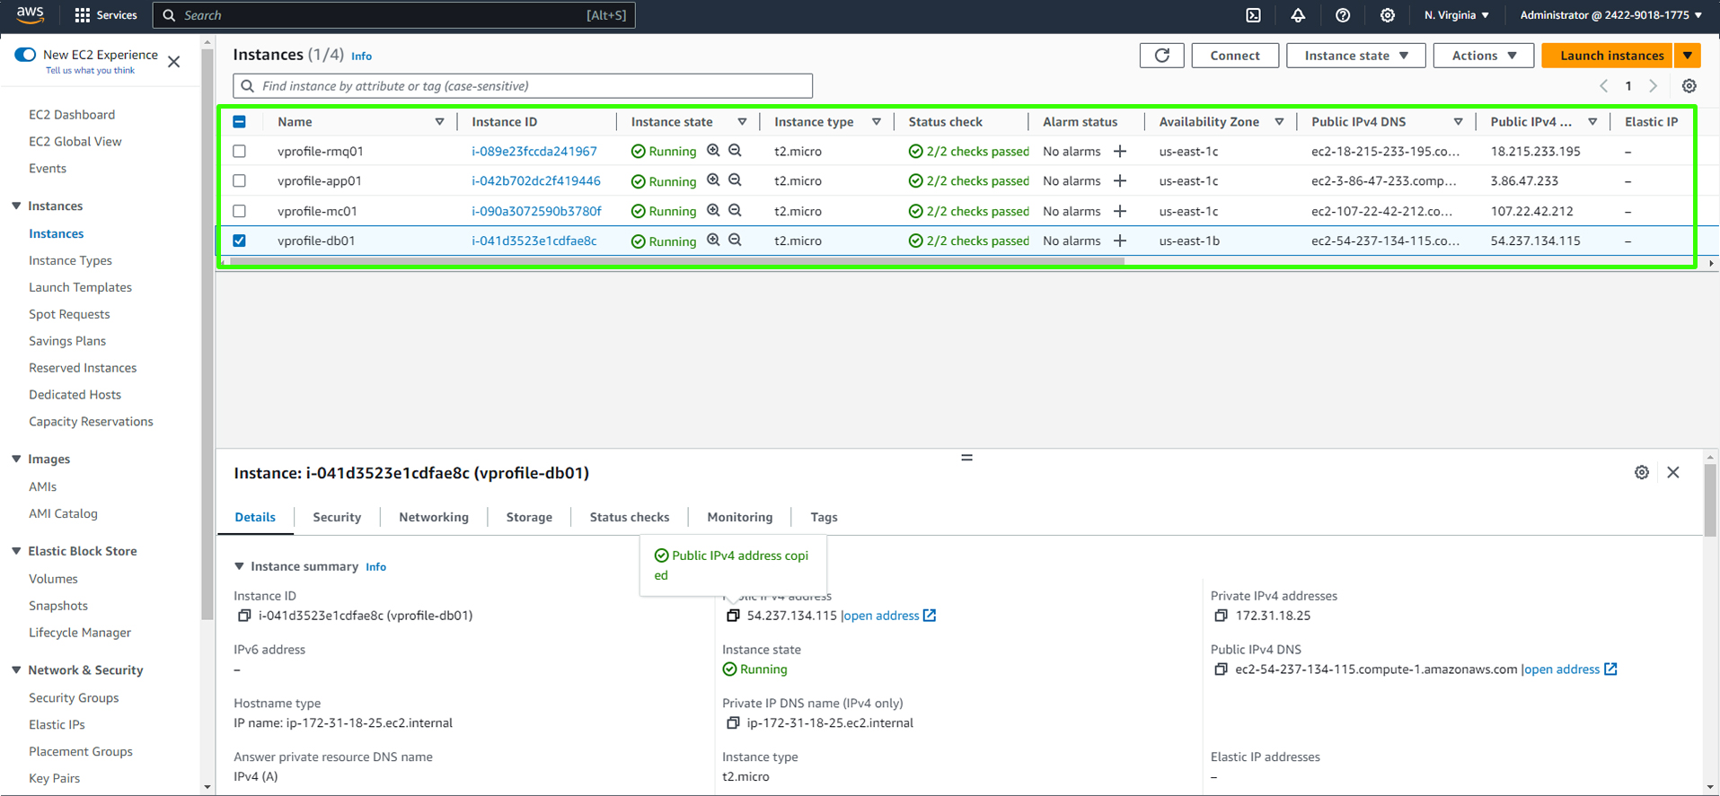Zoom out filter for vprofile-mc01 state
Image resolution: width=1720 pixels, height=796 pixels.
(x=735, y=211)
